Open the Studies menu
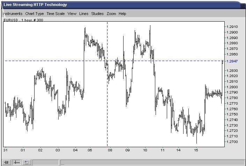The width and height of the screenshot is (246, 166). (97, 14)
